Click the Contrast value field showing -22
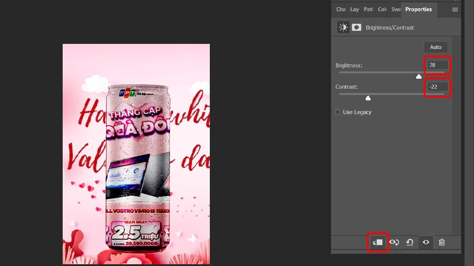The height and width of the screenshot is (266, 474). (x=437, y=87)
